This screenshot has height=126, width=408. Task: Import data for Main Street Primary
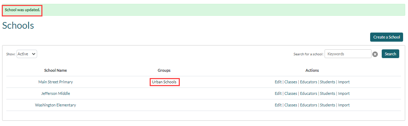tap(344, 82)
